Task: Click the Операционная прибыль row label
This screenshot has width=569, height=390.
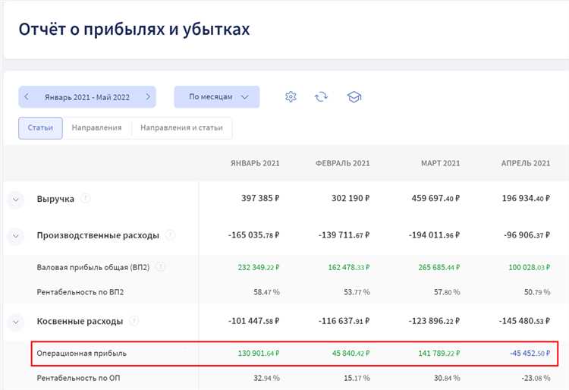Action: coord(82,353)
